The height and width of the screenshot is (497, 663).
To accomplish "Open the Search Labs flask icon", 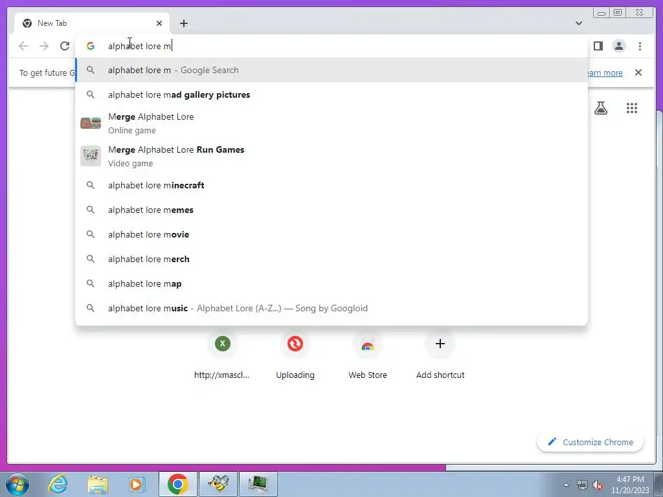I will click(x=600, y=108).
